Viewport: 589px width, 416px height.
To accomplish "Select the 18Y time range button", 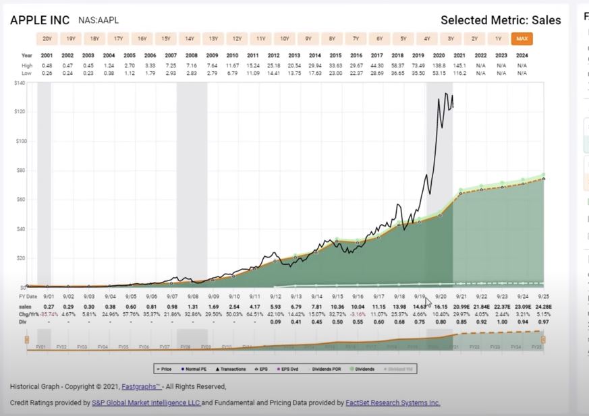I will click(x=94, y=38).
